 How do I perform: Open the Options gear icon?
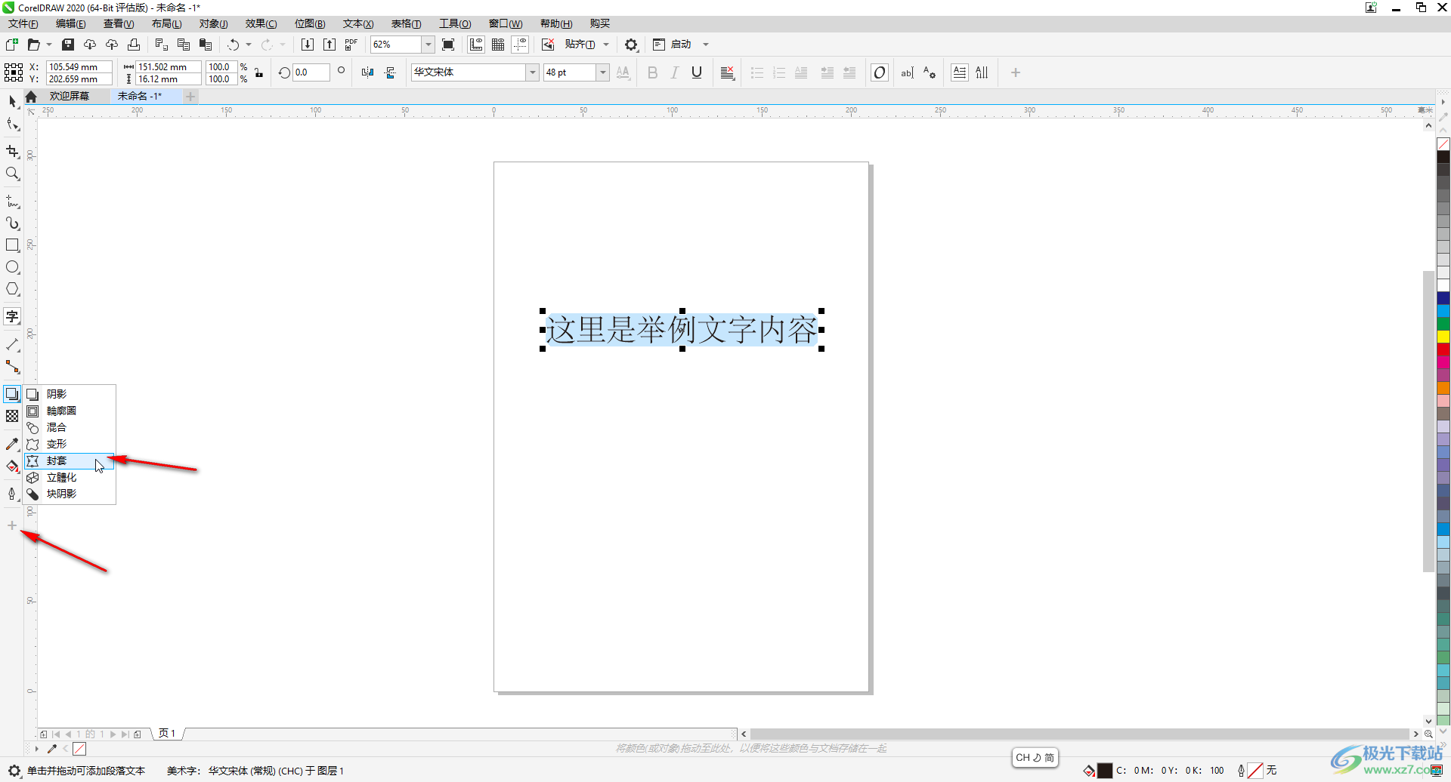pyautogui.click(x=631, y=45)
